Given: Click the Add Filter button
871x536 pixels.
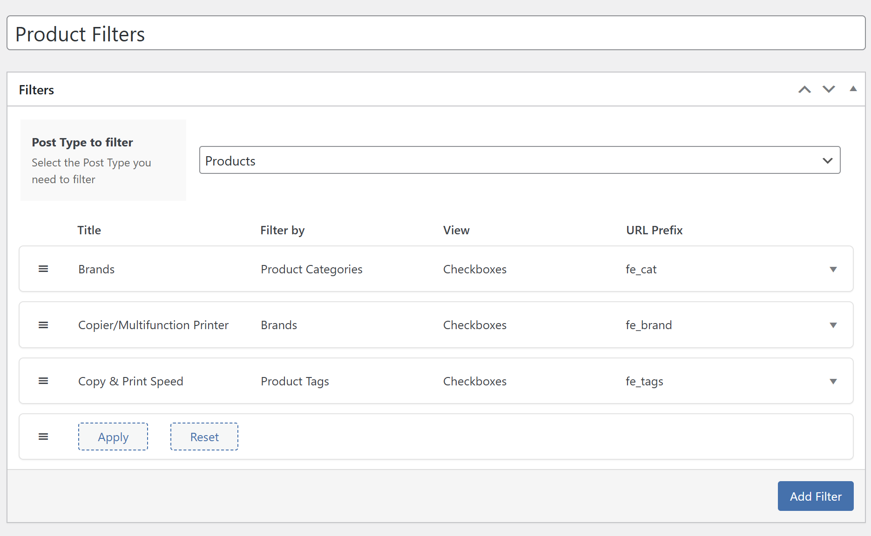Looking at the screenshot, I should 816,496.
